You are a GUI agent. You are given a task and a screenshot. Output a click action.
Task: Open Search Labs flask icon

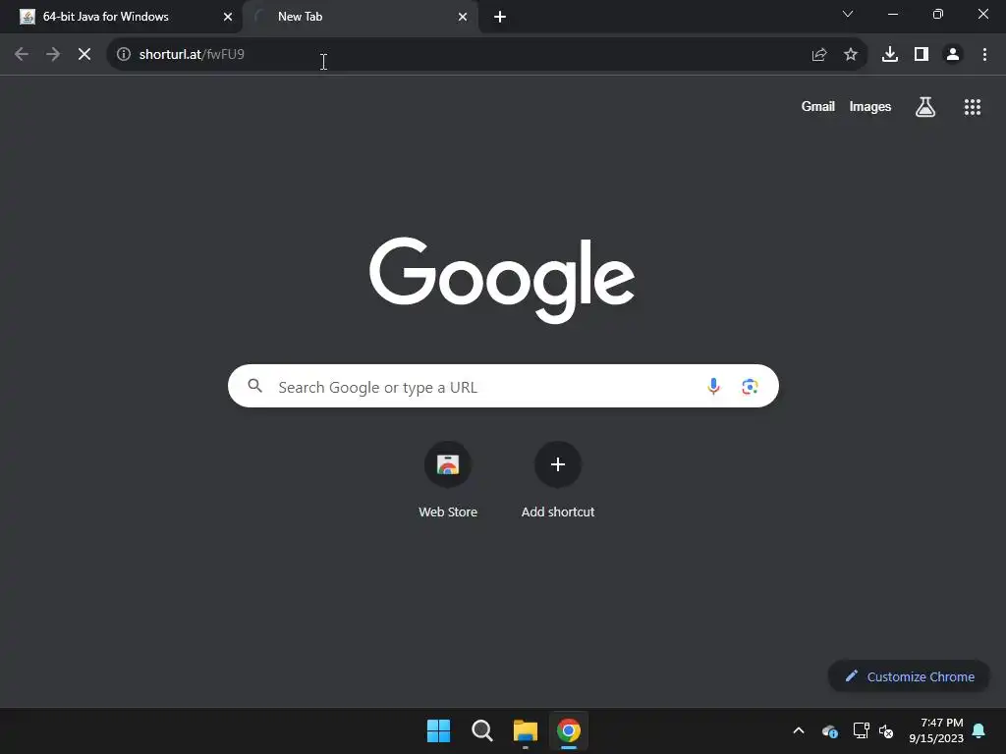pos(925,106)
